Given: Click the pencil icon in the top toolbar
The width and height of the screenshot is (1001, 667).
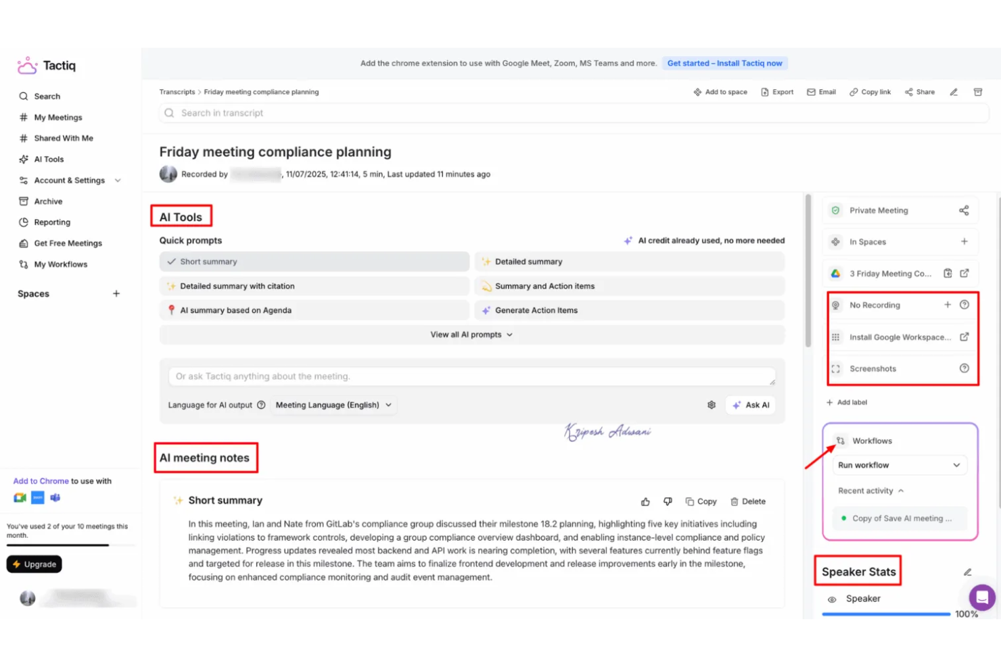Looking at the screenshot, I should tap(954, 92).
